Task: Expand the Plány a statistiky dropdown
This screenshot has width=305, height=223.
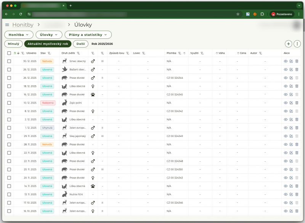Action: coord(88,35)
